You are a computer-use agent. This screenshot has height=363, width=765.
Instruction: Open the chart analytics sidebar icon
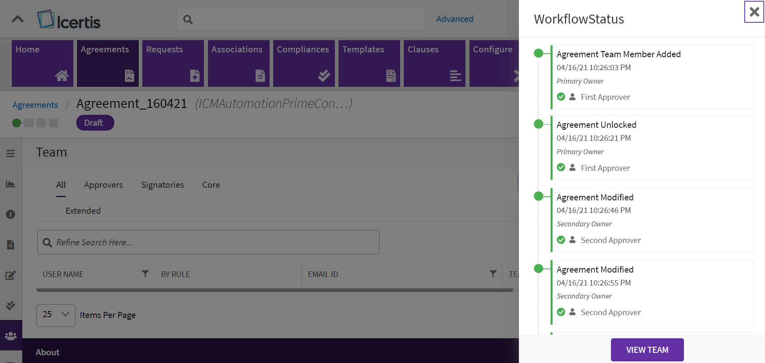tap(11, 184)
